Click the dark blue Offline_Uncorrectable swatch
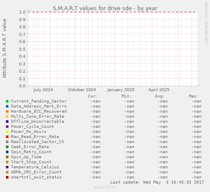This screenshot has width=210, height=192. coord(7,122)
